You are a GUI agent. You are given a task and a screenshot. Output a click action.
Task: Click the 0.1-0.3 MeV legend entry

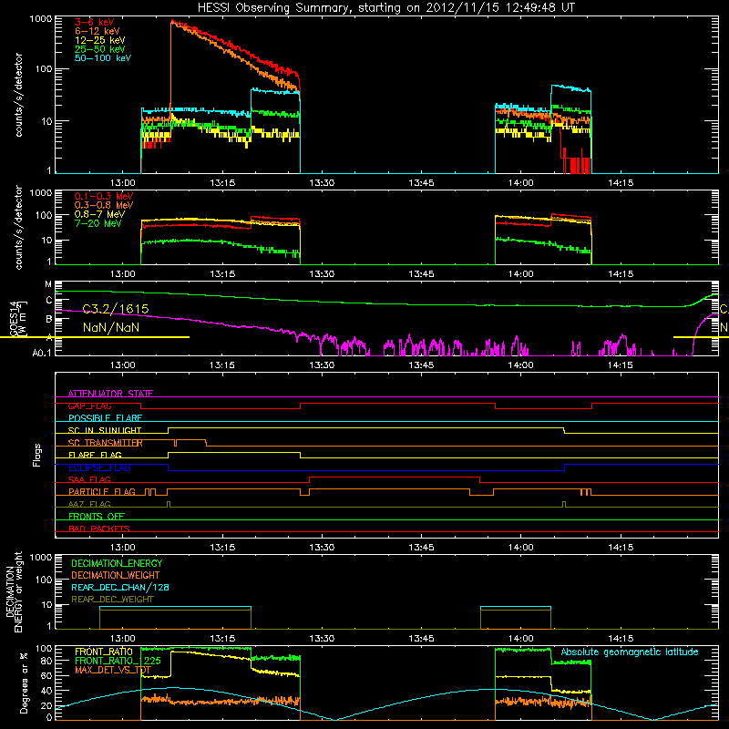pos(104,196)
